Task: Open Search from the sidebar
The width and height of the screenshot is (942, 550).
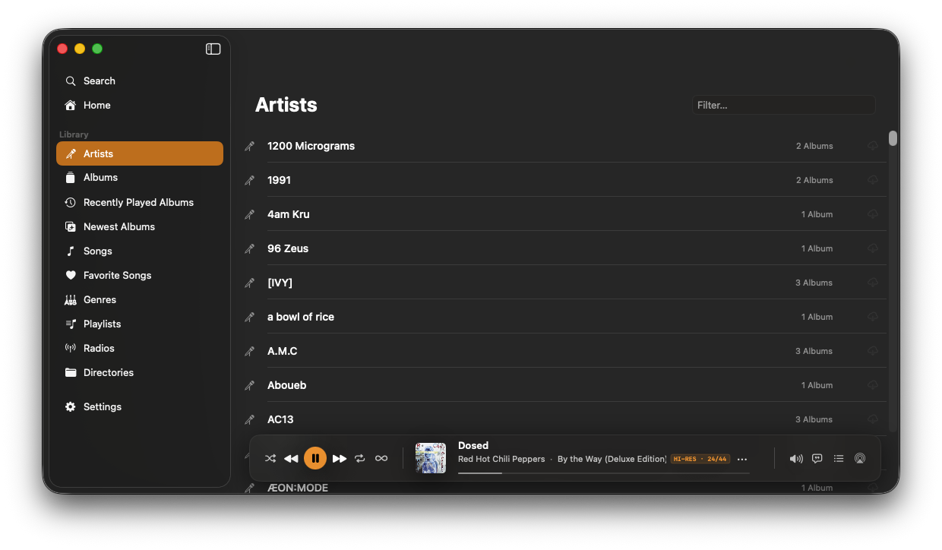Action: pyautogui.click(x=97, y=81)
